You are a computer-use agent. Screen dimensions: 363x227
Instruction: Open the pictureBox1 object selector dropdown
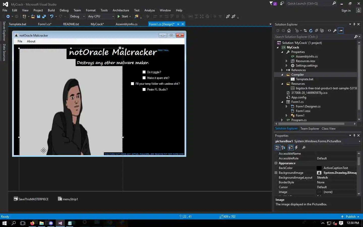[359, 141]
